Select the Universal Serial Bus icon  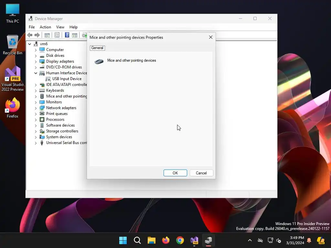pos(42,143)
